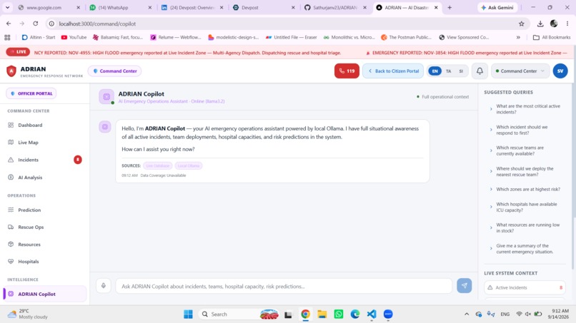
Task: Switch language to TA
Action: (x=449, y=71)
